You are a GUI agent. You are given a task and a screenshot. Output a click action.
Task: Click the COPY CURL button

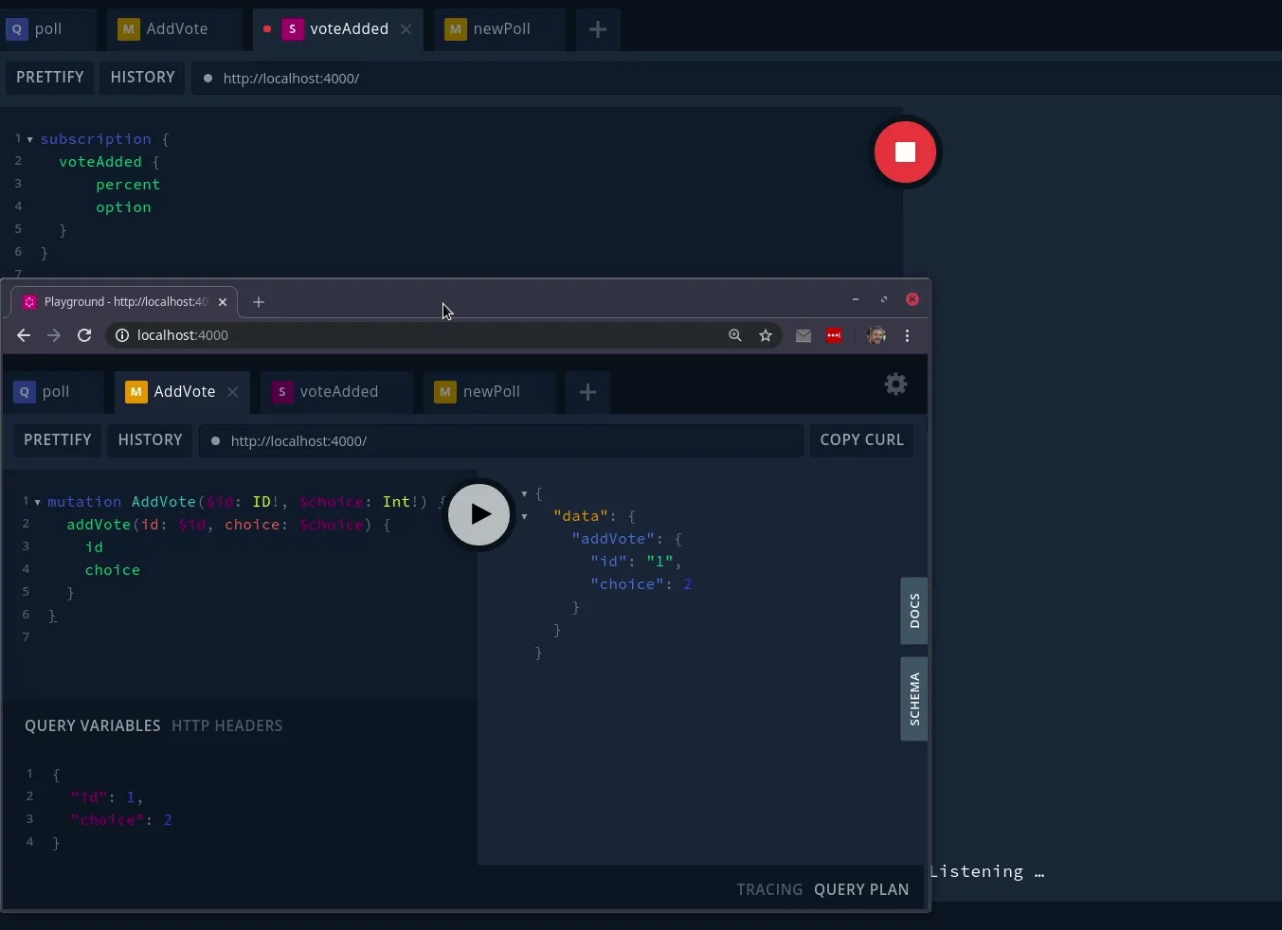(861, 440)
